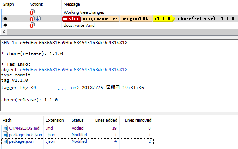The image size is (238, 149).
Task: Select package-lock.json in file list
Action: click(x=25, y=135)
